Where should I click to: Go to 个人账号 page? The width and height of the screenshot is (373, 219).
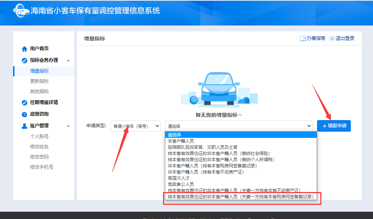tap(39, 136)
